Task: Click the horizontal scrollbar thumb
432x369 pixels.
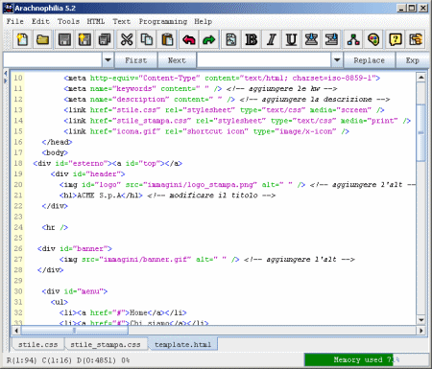Action: point(75,331)
